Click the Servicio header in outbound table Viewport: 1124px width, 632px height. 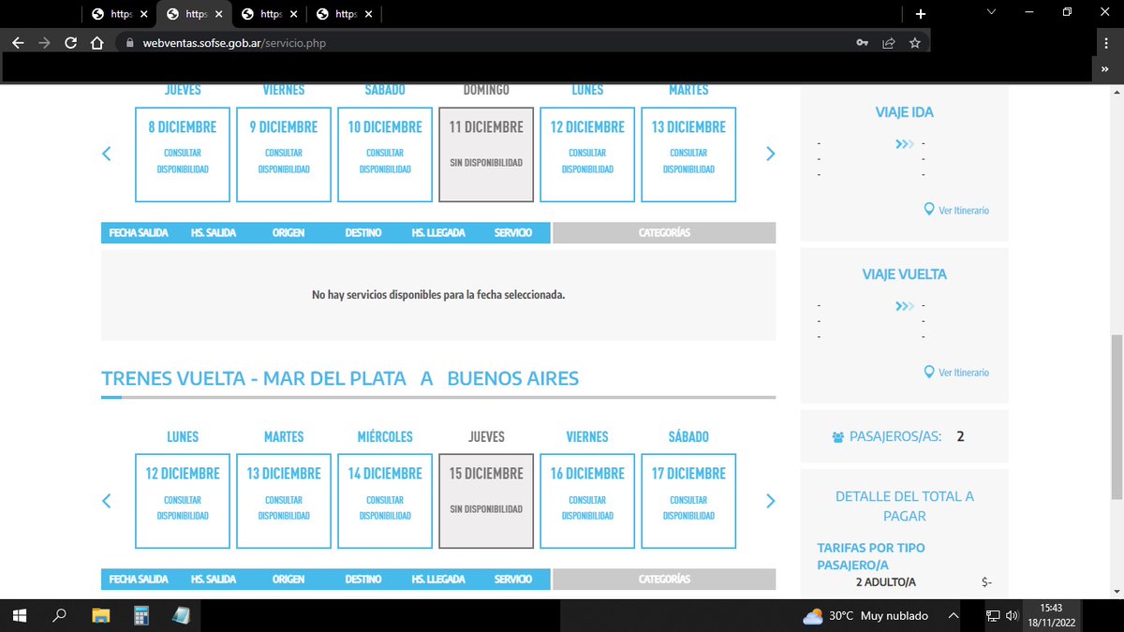(513, 232)
